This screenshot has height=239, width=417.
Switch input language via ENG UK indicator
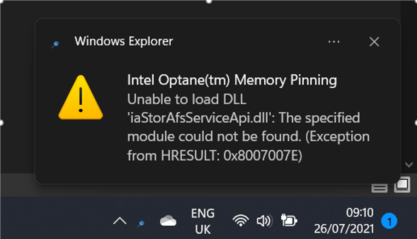coord(203,221)
